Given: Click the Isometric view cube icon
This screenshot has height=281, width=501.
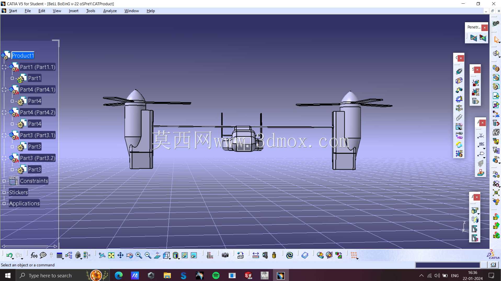Looking at the screenshot, I should [x=166, y=255].
